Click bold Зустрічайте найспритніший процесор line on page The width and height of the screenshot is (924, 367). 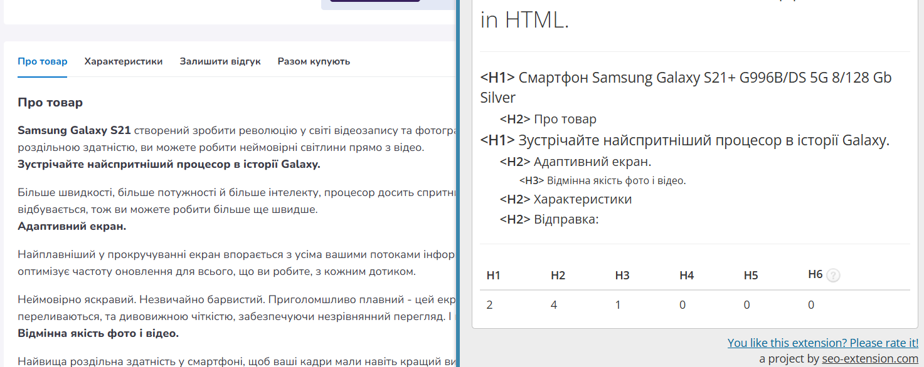169,165
